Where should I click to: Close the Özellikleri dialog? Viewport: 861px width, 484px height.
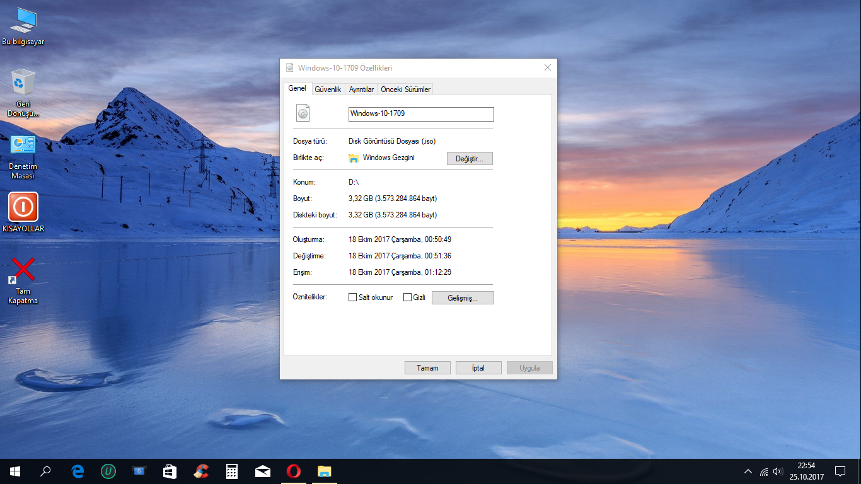point(548,67)
